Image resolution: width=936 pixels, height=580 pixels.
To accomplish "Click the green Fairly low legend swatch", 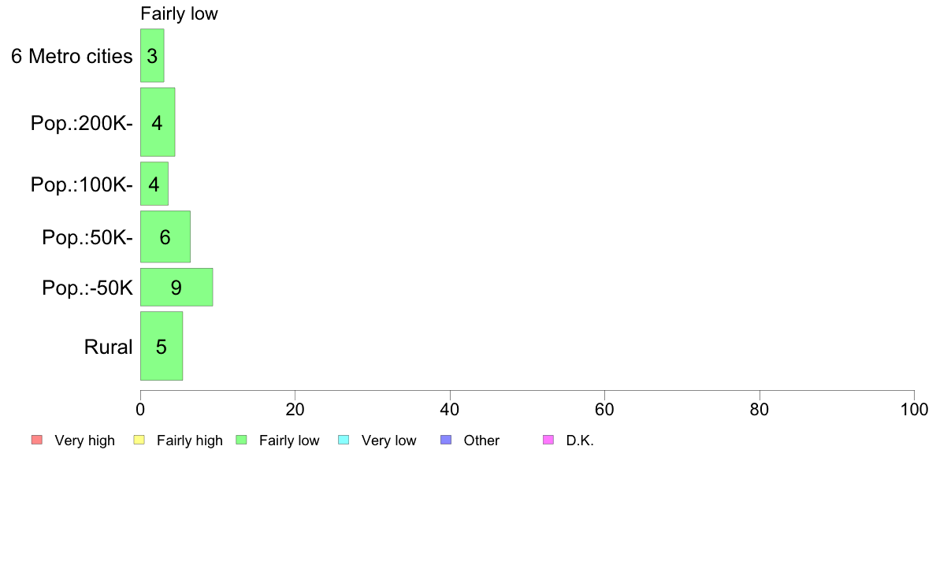I will click(241, 440).
